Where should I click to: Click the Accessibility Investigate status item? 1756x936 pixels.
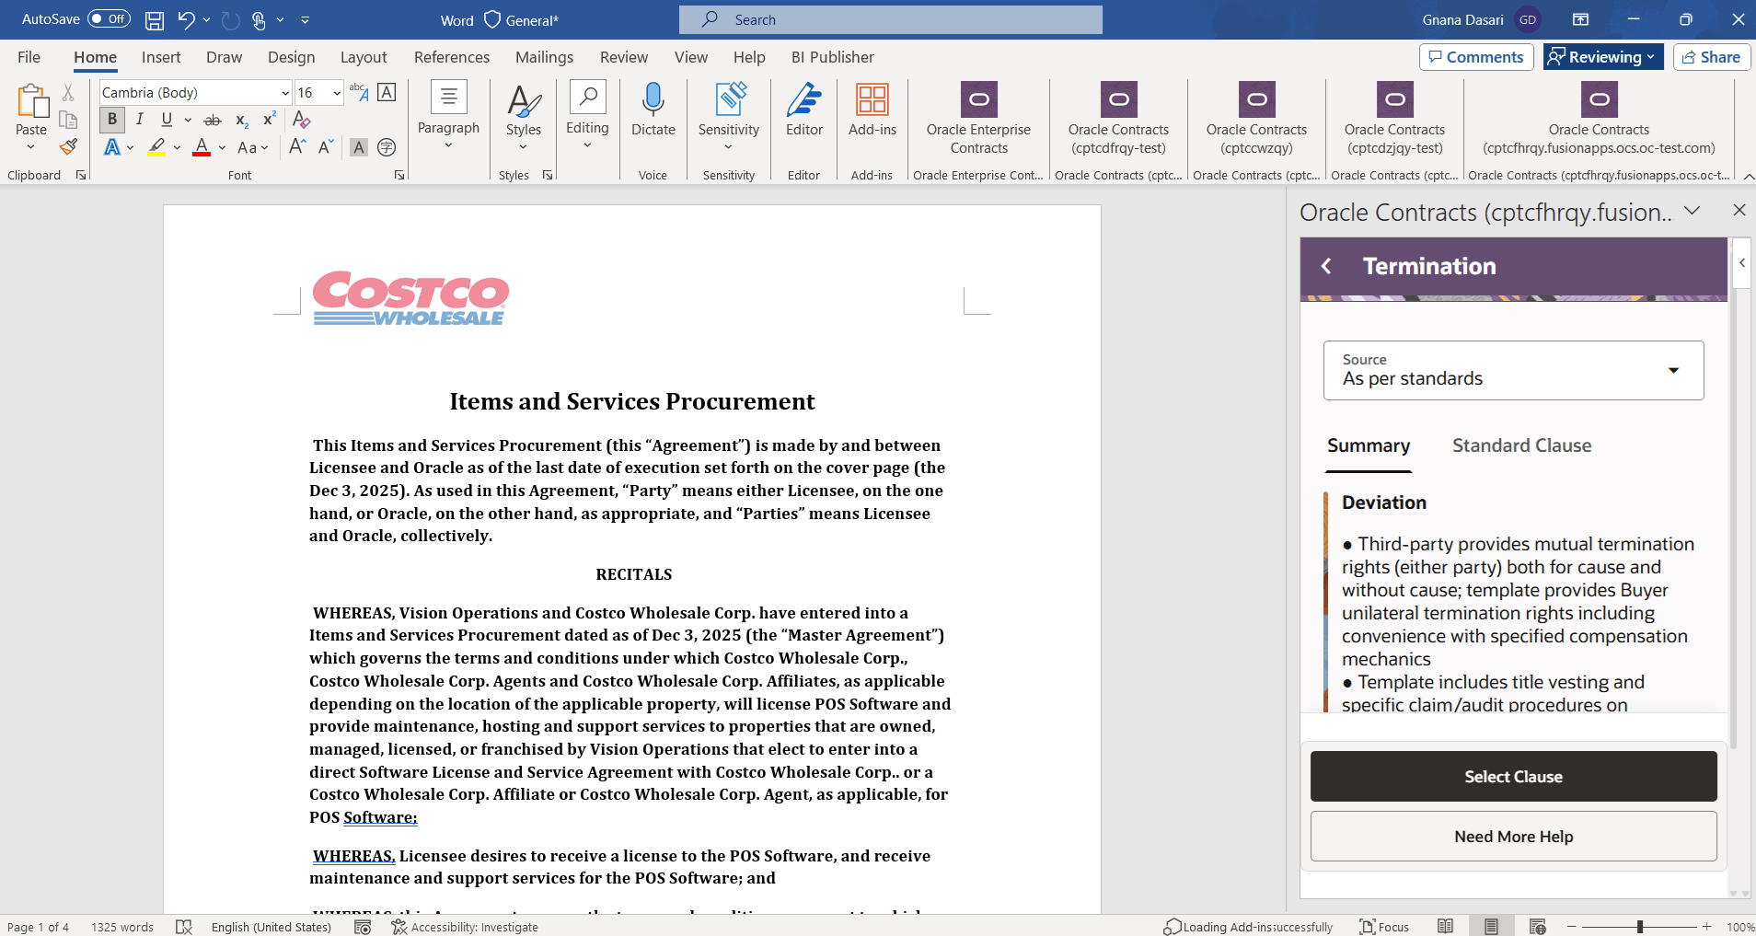coord(465,927)
